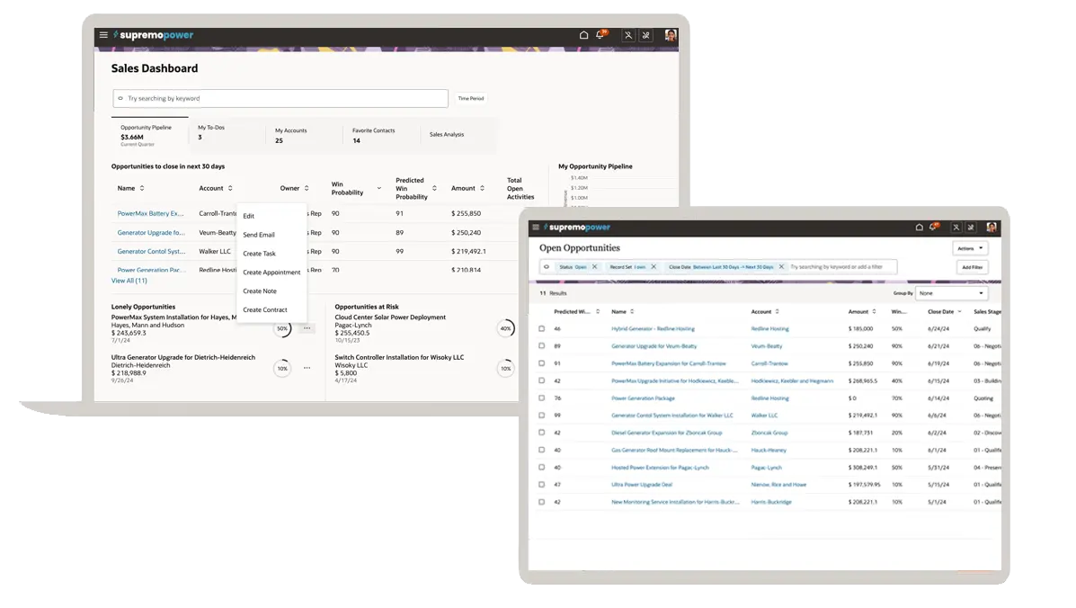Remove the Status Open filter chip
The image size is (1076, 608).
click(x=594, y=267)
